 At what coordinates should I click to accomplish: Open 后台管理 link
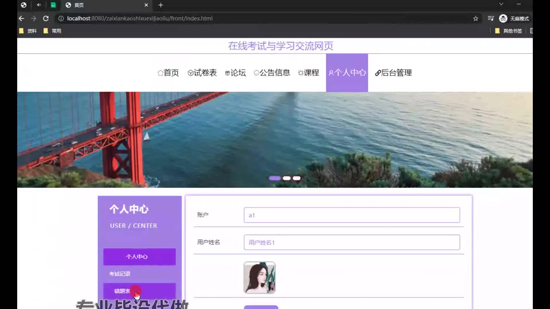393,73
